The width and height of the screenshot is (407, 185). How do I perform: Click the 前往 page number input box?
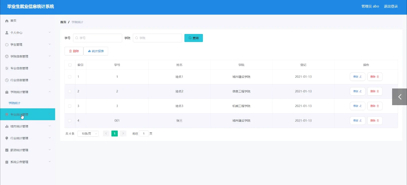tap(144, 134)
